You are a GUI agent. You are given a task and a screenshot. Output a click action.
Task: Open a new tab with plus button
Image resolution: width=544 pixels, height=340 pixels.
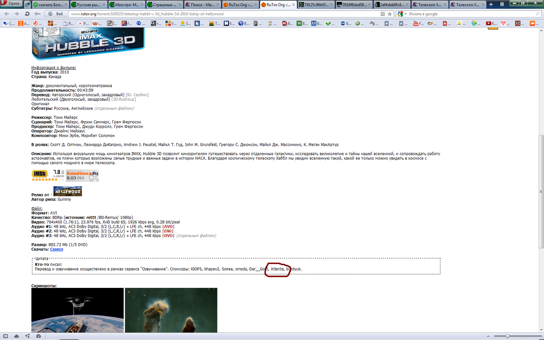[x=491, y=4]
